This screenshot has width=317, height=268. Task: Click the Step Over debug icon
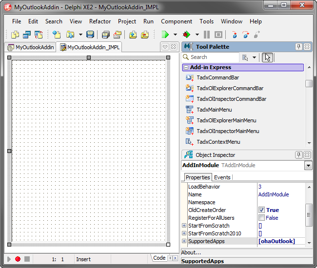click(x=246, y=35)
